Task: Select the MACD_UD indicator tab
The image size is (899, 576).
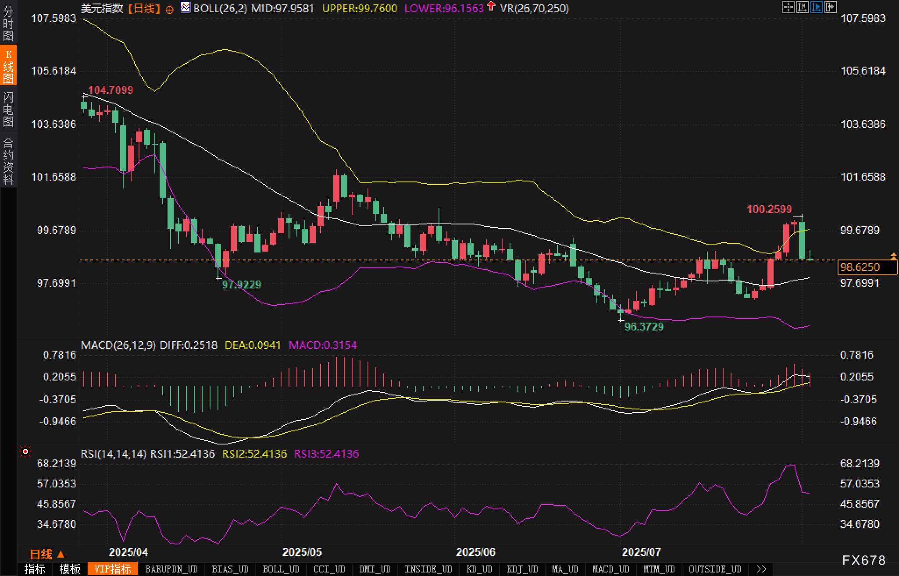Action: pyautogui.click(x=610, y=569)
